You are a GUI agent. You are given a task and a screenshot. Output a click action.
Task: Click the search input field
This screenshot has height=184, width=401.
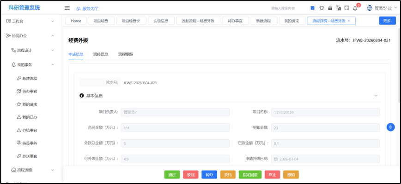283,8
